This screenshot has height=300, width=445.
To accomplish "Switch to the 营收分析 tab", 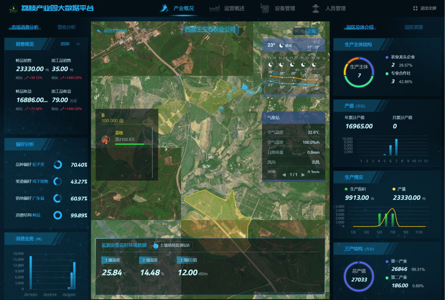I will click(x=66, y=27).
